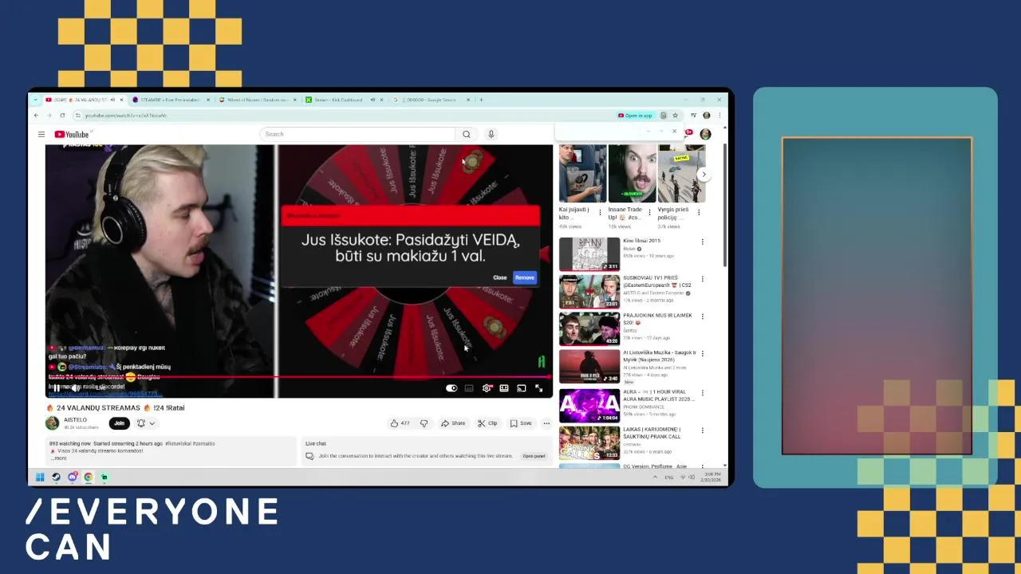Screen dimensions: 1021x574
Task: Cast the video with the Cast icon
Action: click(521, 388)
